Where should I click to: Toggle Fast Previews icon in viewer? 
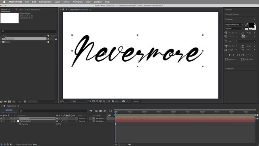(90, 101)
